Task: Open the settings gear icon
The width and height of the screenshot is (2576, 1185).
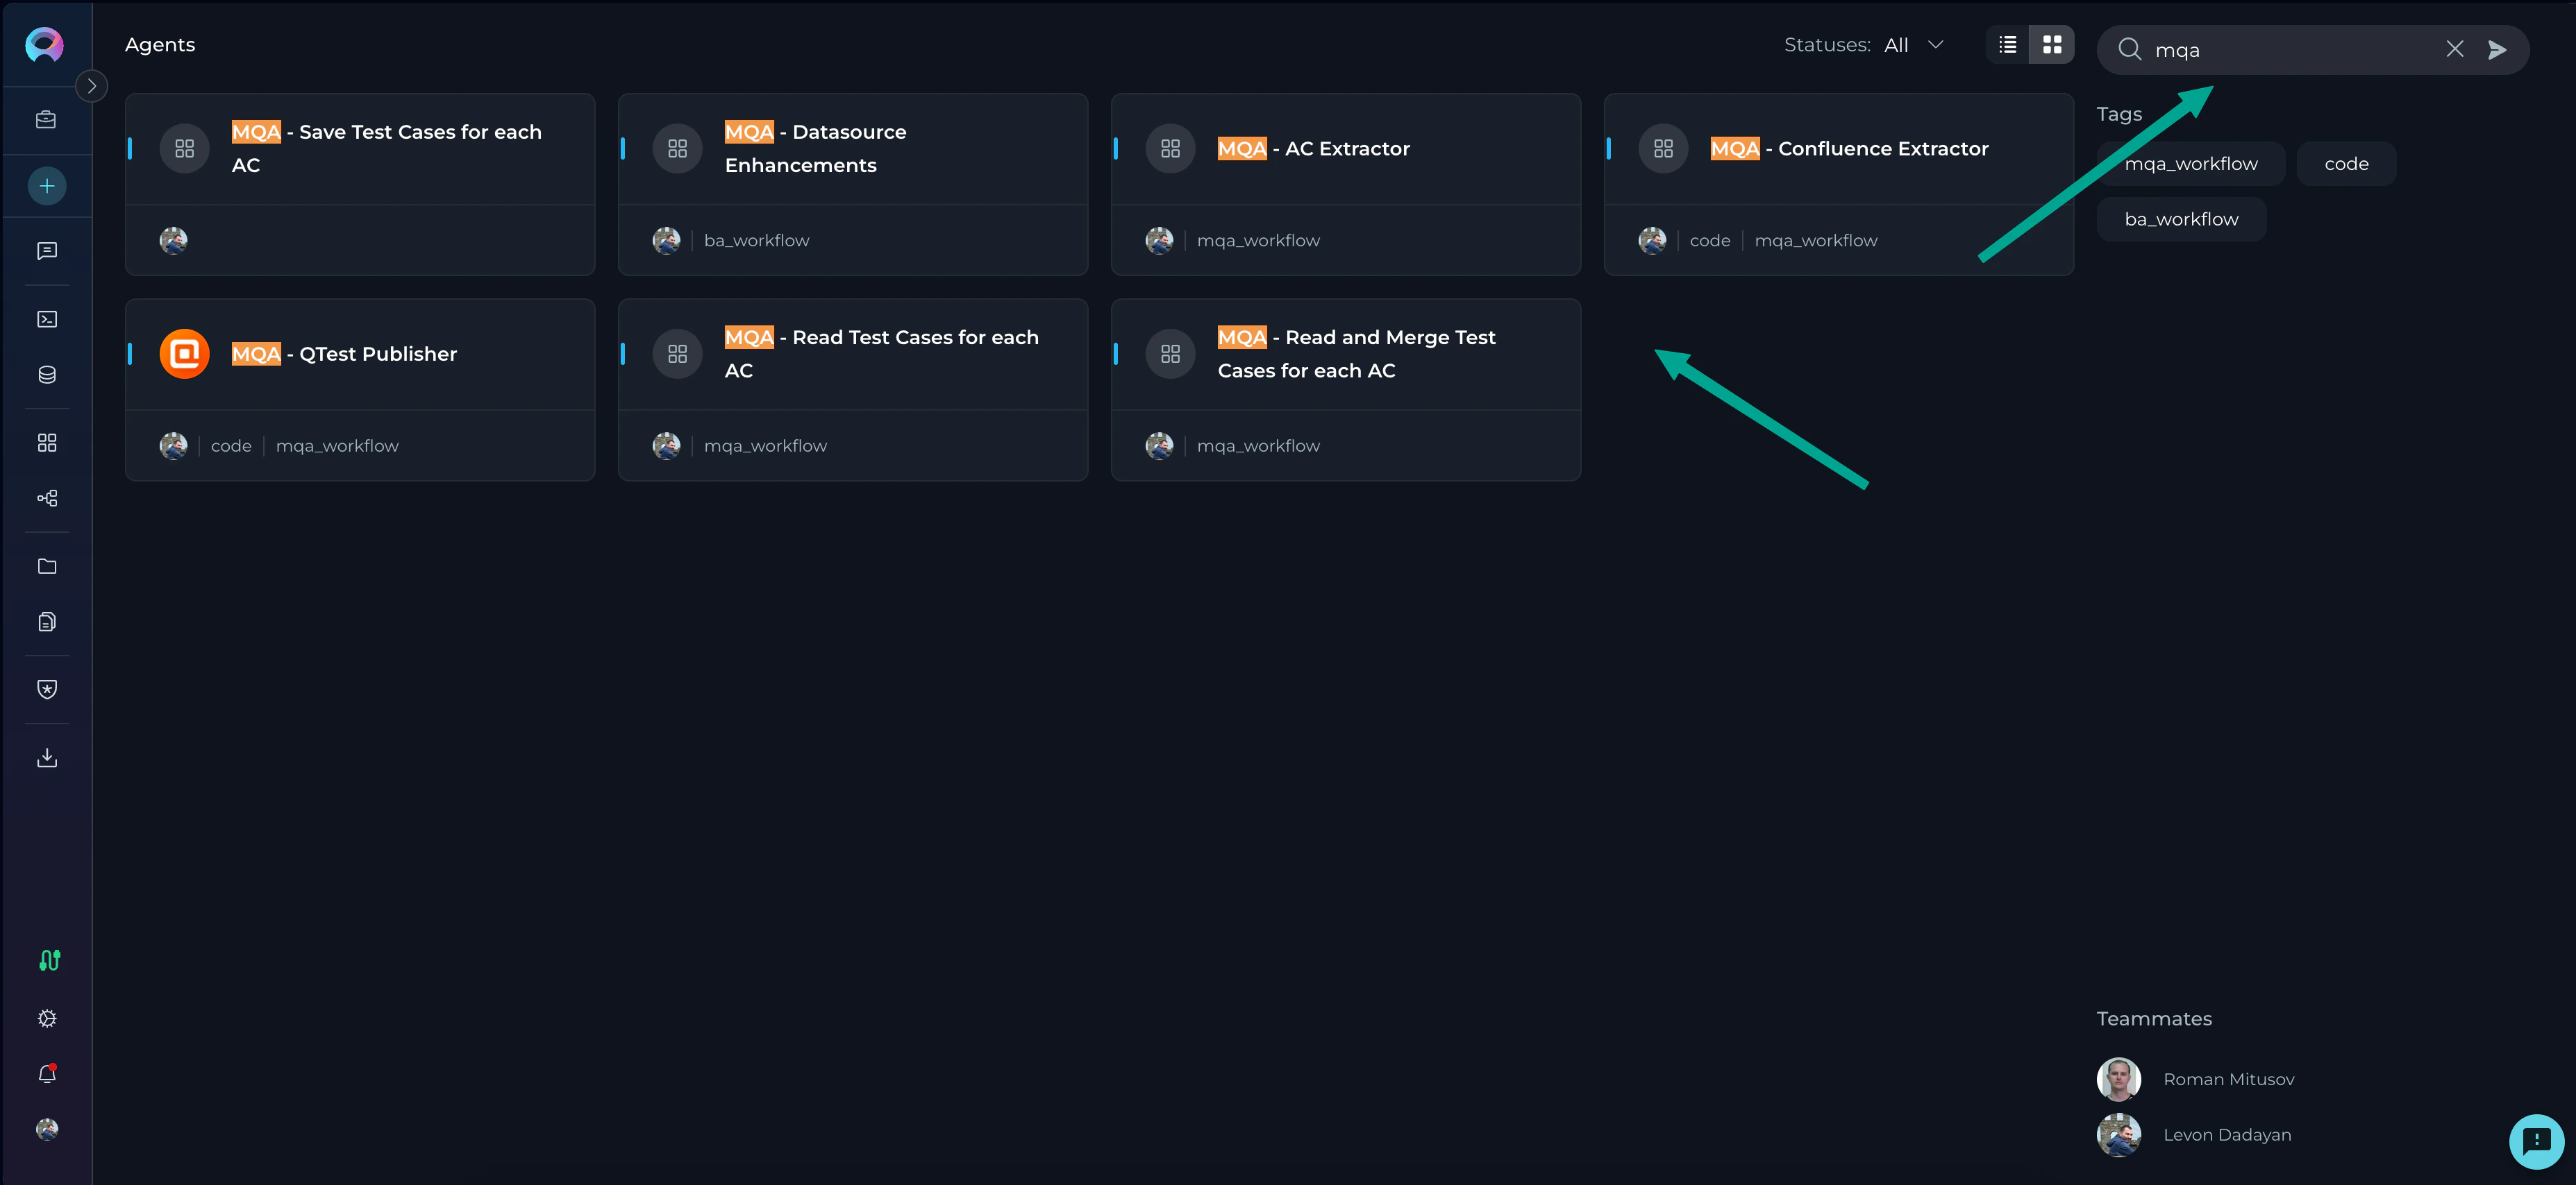Action: coord(47,1018)
